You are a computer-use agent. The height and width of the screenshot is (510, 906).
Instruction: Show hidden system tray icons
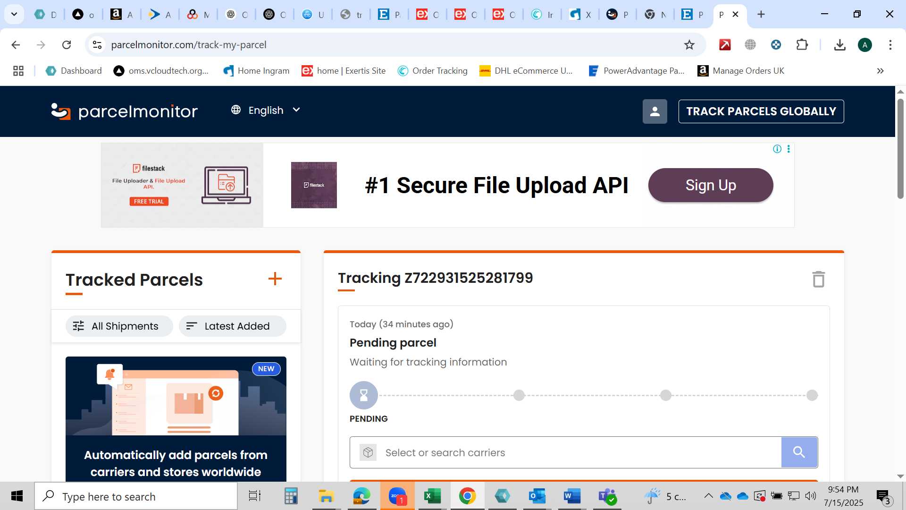[708, 496]
